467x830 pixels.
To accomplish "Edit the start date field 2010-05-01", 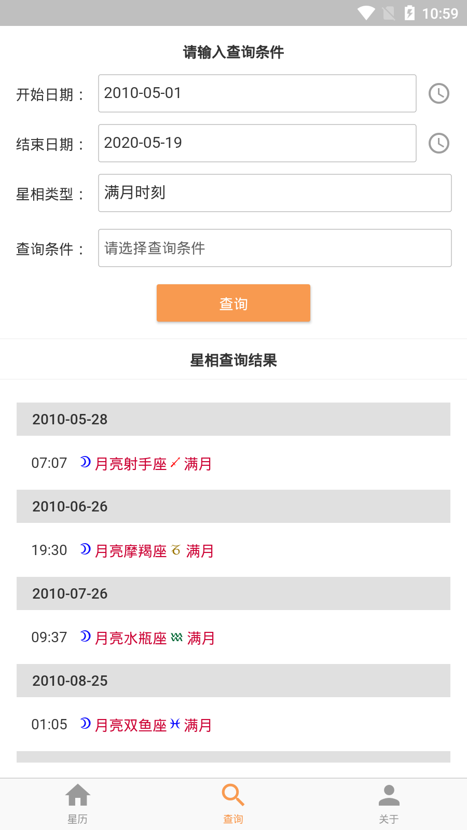I will coord(257,93).
